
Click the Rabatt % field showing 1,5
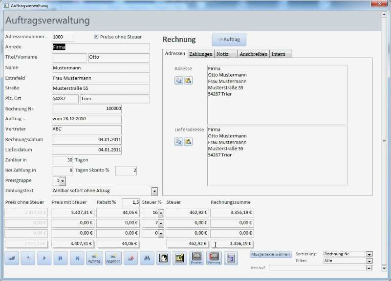coord(130,202)
